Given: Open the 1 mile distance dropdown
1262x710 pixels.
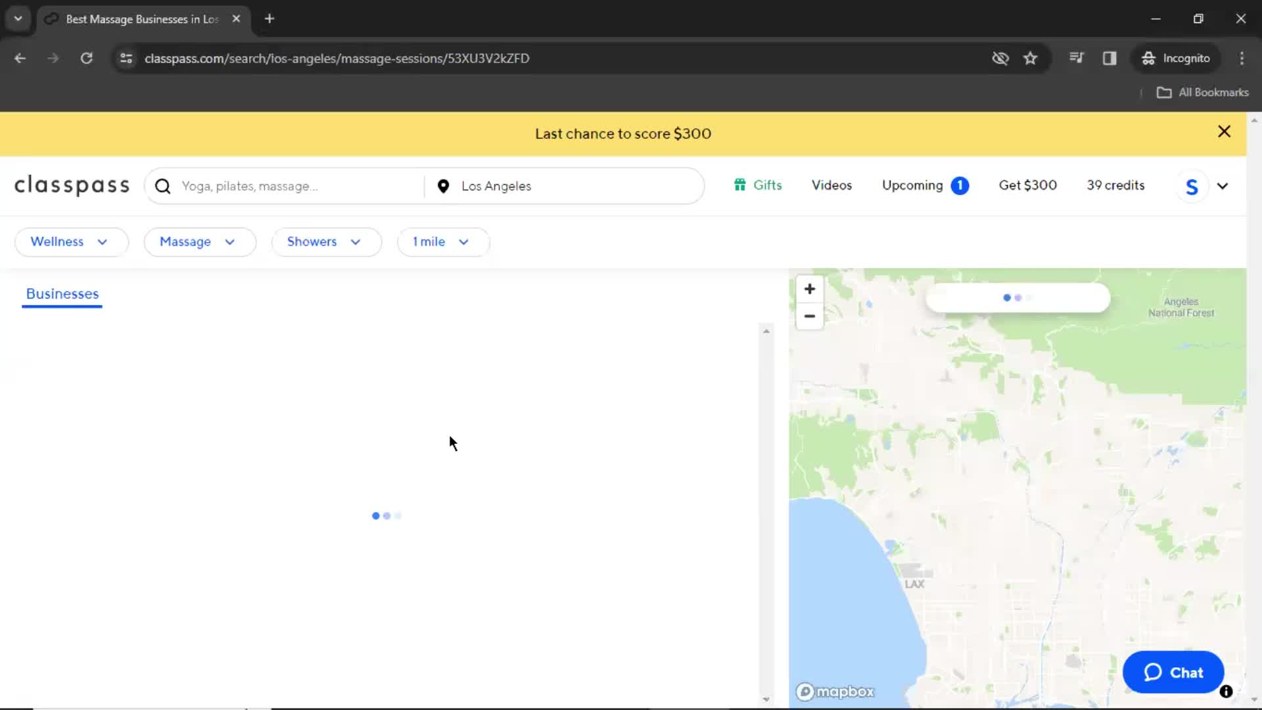Looking at the screenshot, I should [x=443, y=242].
